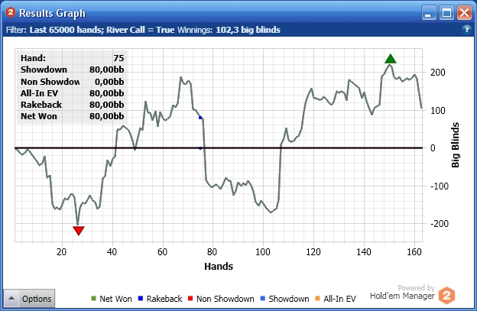The width and height of the screenshot is (477, 311).
Task: Click the 'Big Blinds' axis title
Action: coord(455,145)
